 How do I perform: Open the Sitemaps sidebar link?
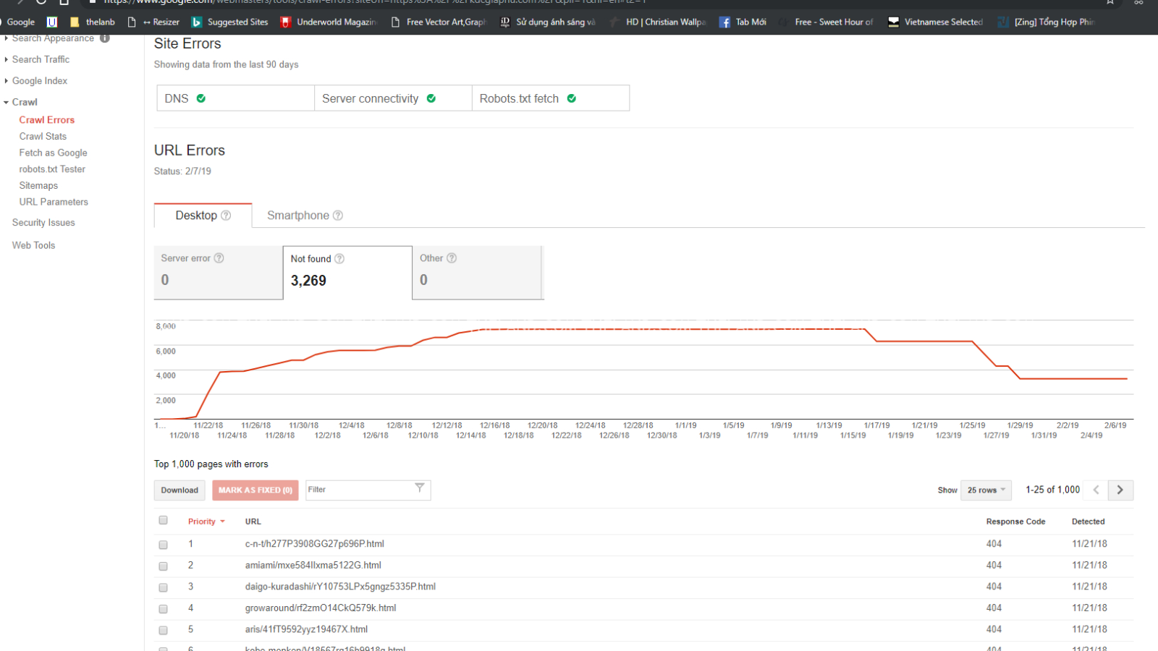[38, 186]
